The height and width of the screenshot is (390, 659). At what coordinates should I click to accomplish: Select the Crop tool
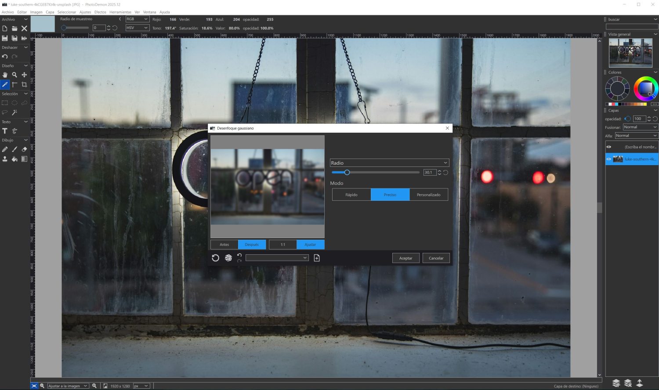pos(24,84)
